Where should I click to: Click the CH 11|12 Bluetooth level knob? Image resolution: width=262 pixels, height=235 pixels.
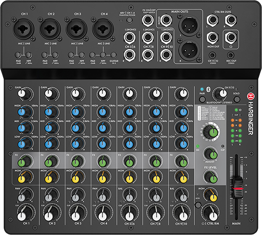point(220,94)
